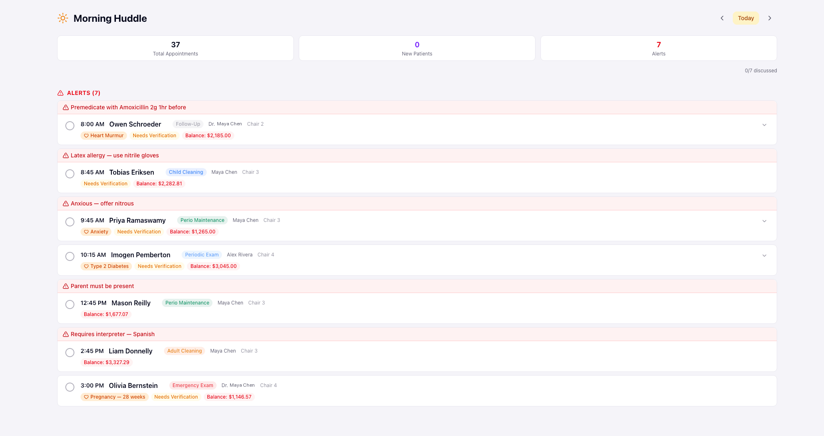Mark Liam Donnelly as discussed
Viewport: 824px width, 436px height.
click(70, 353)
